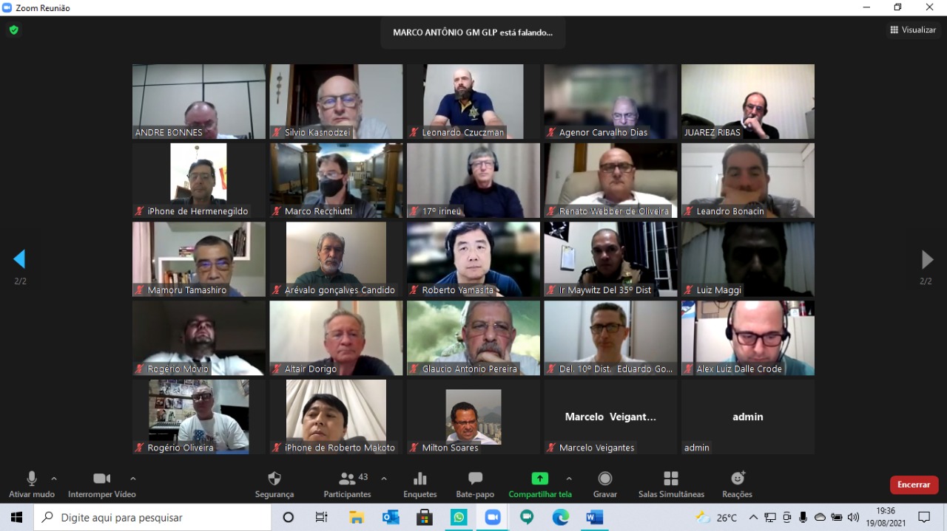
Task: Open the Visualizar view menu
Action: coord(913,30)
